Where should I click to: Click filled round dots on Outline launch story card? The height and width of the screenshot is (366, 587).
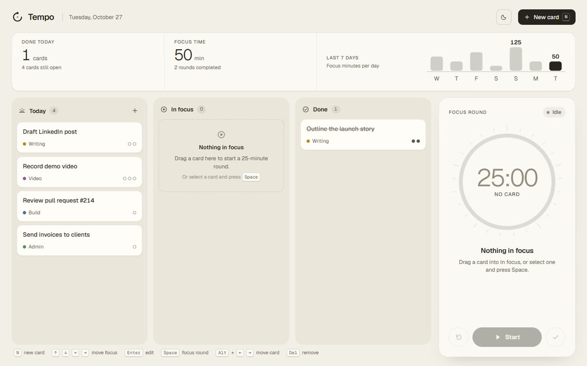pos(416,141)
